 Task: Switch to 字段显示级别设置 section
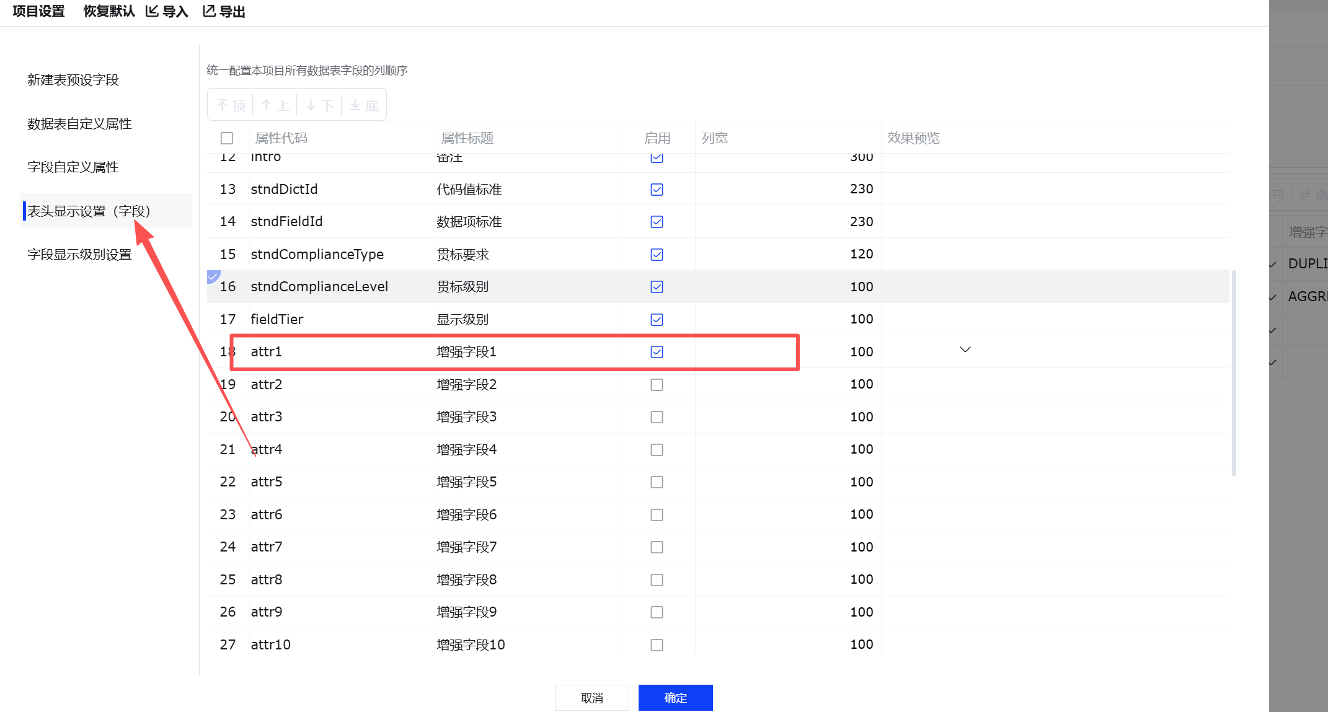click(79, 255)
